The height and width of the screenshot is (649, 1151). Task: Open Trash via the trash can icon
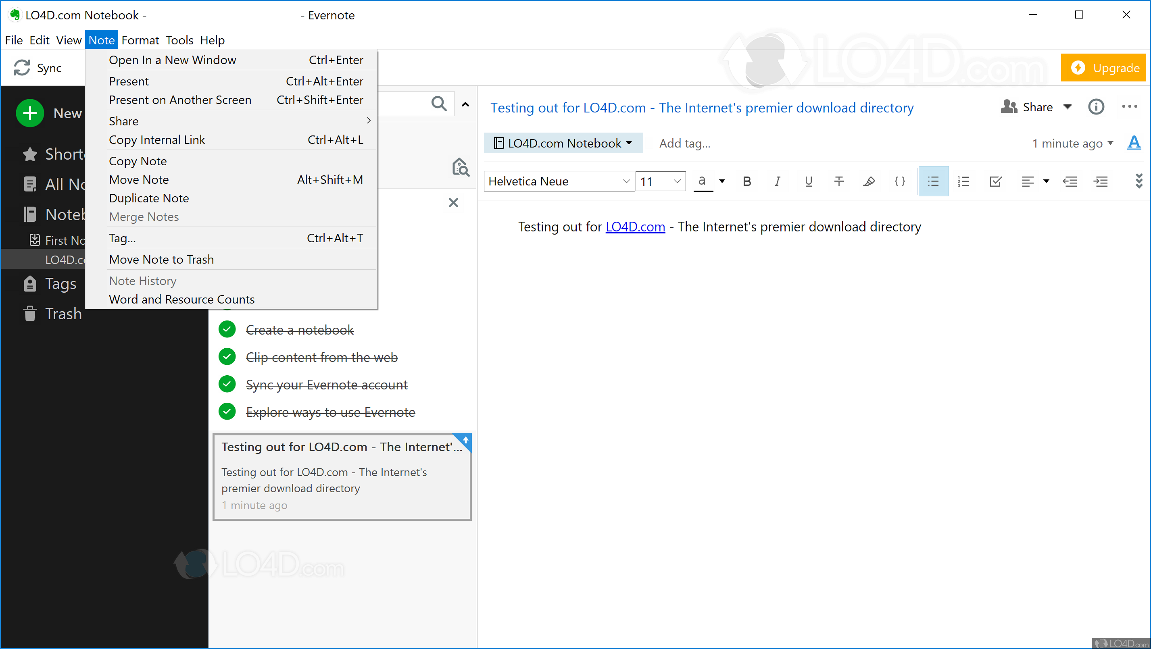pos(30,314)
